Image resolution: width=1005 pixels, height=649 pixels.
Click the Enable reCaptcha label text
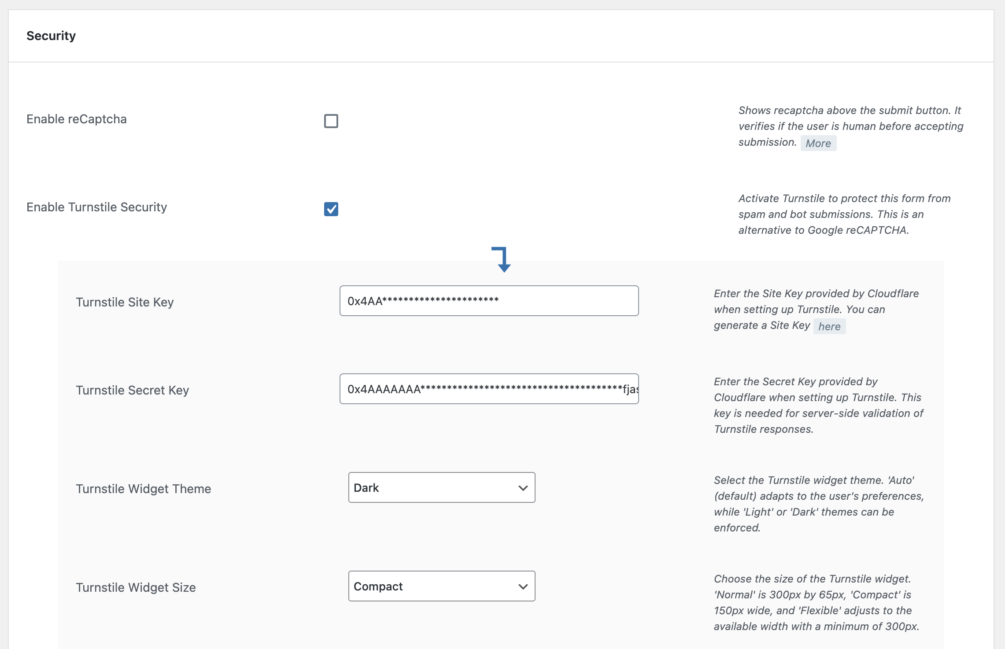point(77,119)
